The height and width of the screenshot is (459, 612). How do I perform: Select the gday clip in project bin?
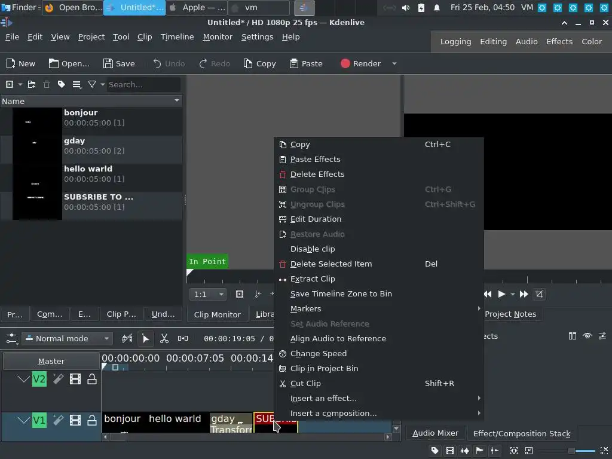point(91,149)
